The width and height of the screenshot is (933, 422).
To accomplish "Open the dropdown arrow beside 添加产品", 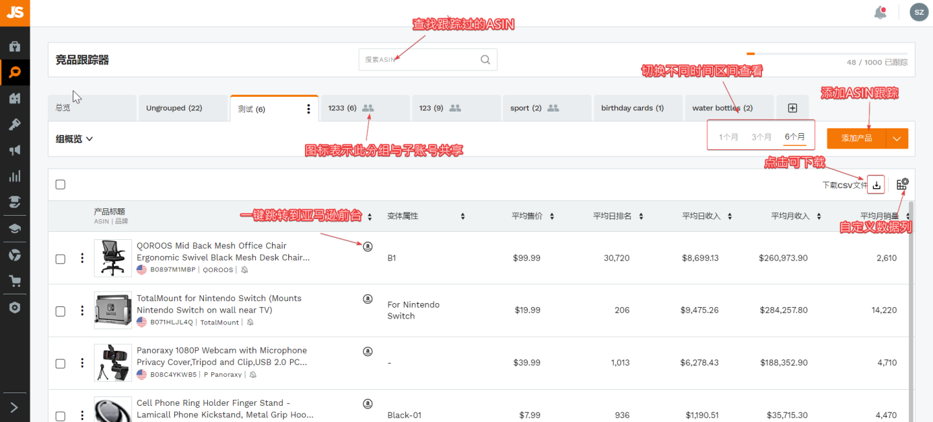I will pyautogui.click(x=897, y=138).
